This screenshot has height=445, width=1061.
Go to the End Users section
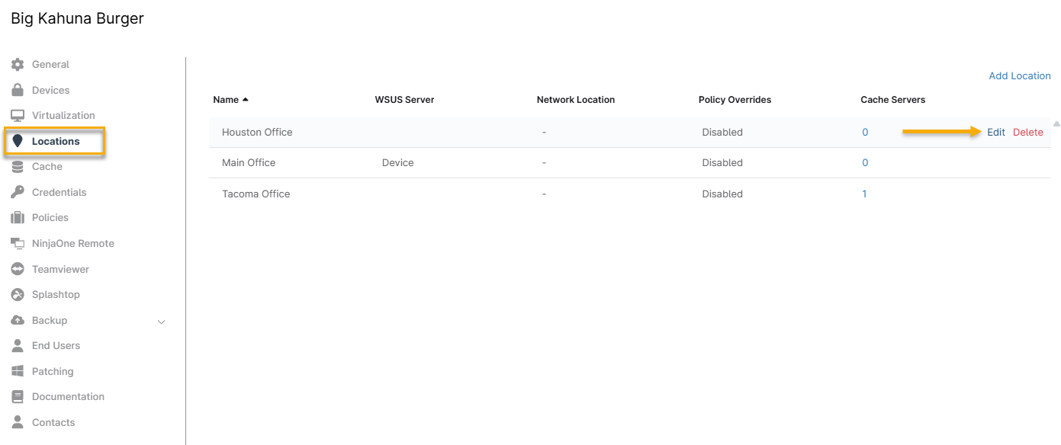56,346
